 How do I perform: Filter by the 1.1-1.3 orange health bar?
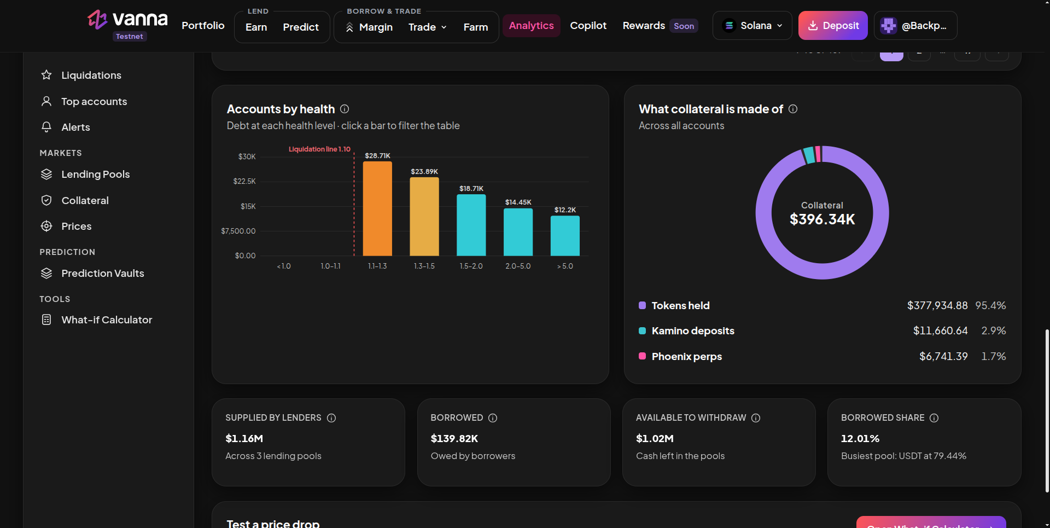click(377, 208)
